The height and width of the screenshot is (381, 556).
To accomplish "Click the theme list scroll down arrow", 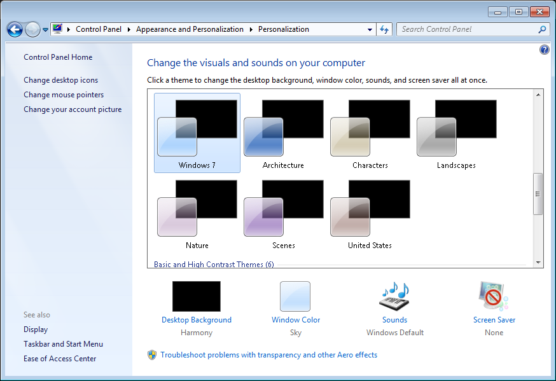I will point(538,262).
